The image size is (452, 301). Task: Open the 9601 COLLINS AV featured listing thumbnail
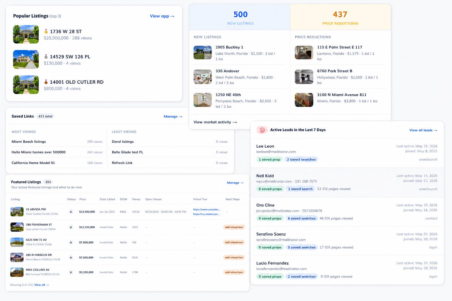pos(17,272)
